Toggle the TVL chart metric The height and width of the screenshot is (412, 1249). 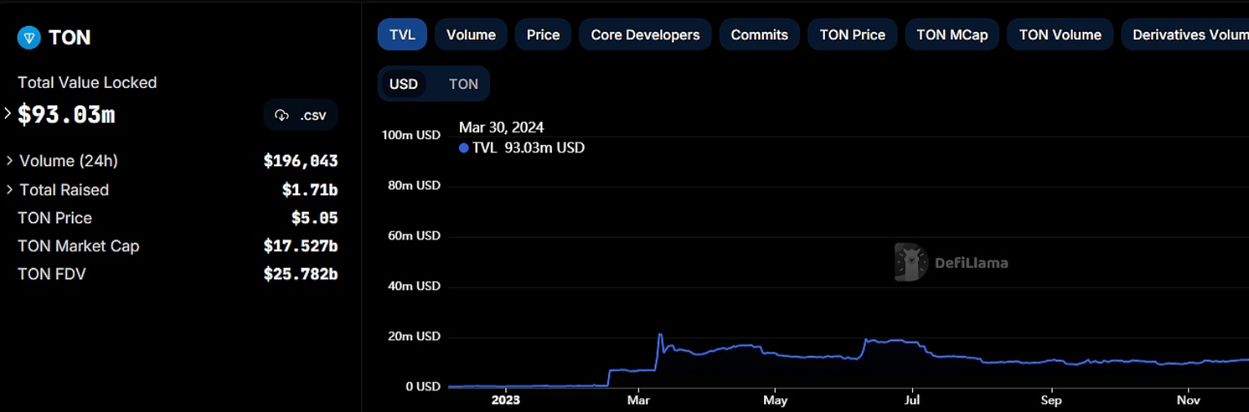[x=402, y=35]
